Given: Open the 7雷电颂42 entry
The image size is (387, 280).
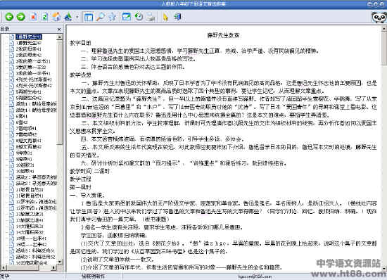Looking at the screenshot, I should pos(27,134).
